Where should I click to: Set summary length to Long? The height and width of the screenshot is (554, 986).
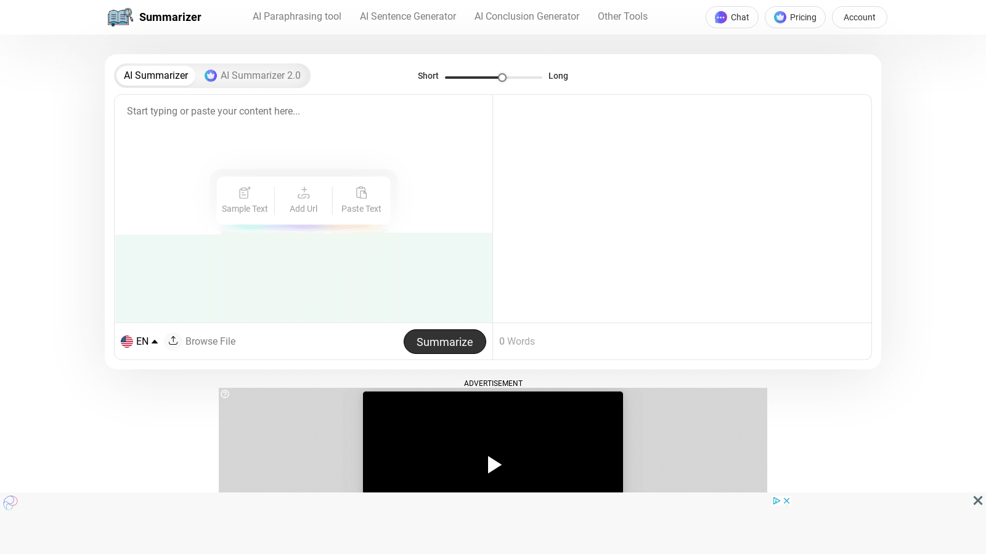click(x=558, y=76)
